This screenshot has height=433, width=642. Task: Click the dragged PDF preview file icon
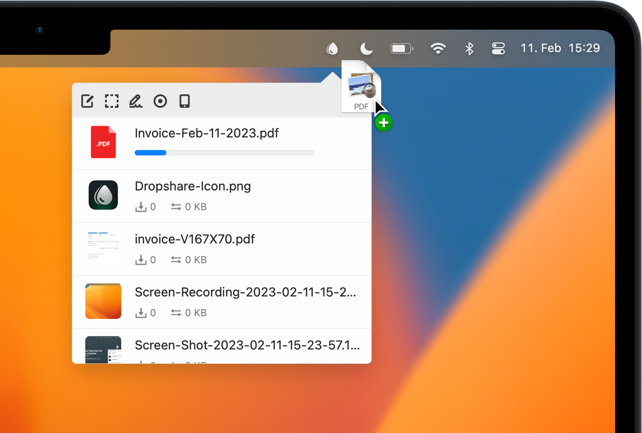[x=361, y=86]
